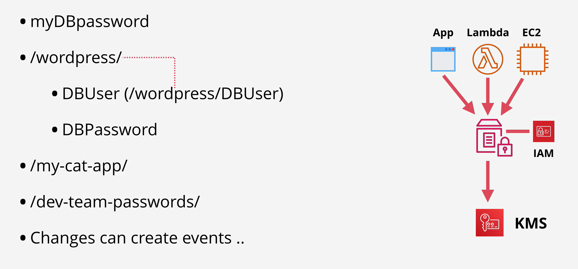Click the IAM label text
578x269 pixels.
tap(544, 153)
